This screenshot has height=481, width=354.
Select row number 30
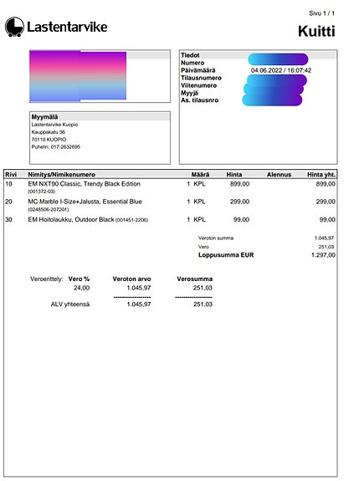tap(8, 219)
